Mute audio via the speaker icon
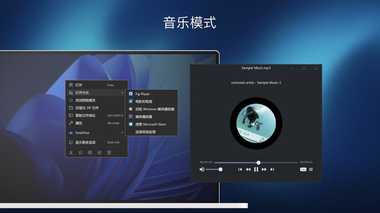This screenshot has height=213, width=380. (202, 169)
